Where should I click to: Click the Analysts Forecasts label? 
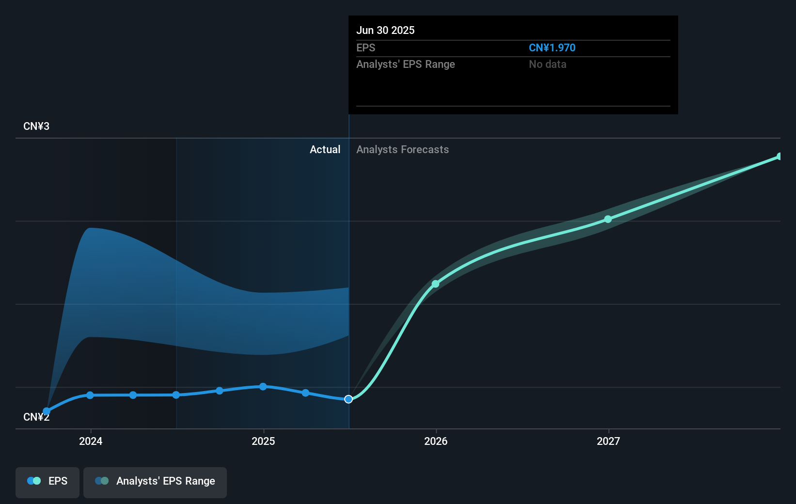click(x=402, y=150)
